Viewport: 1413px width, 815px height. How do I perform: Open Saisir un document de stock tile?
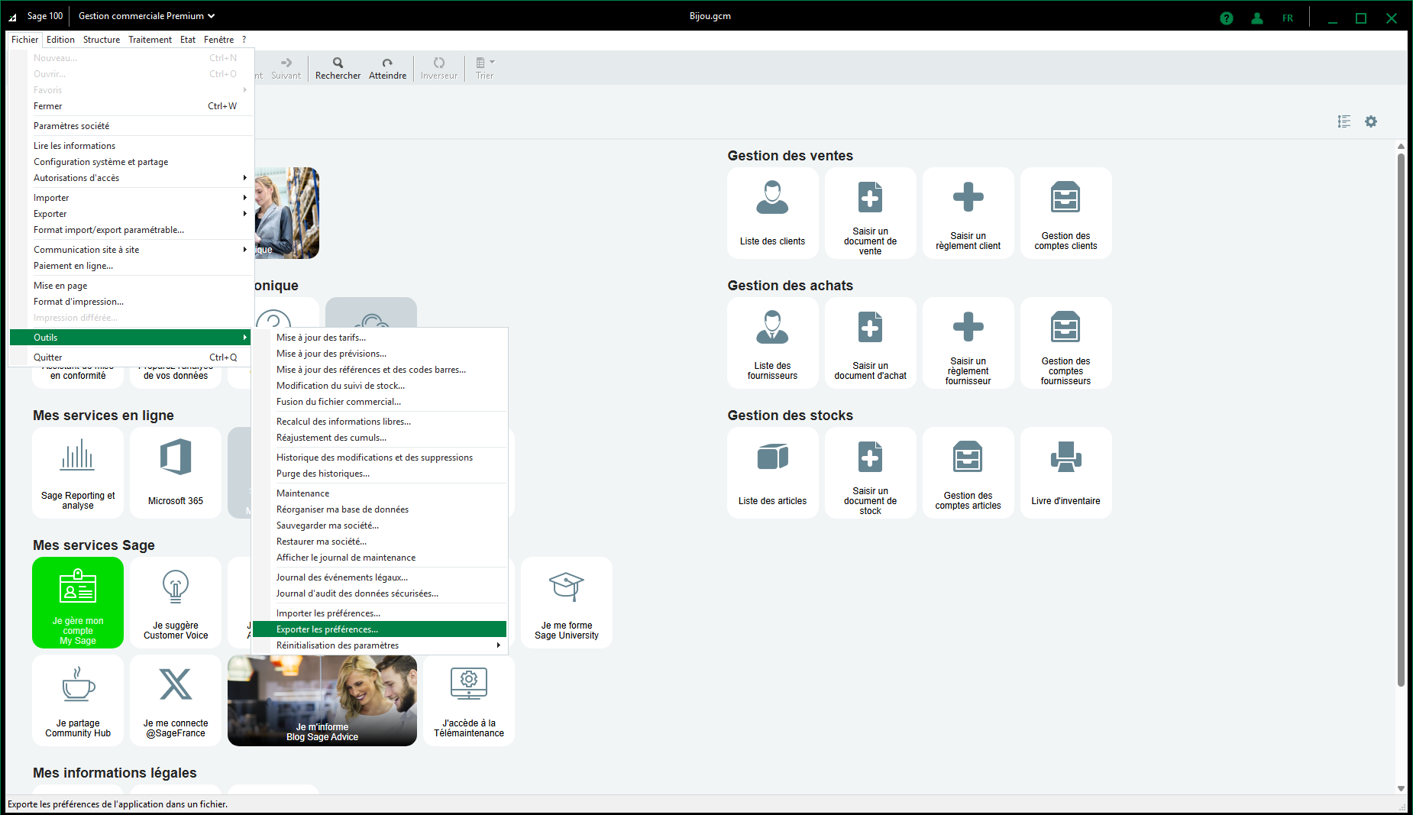870,473
